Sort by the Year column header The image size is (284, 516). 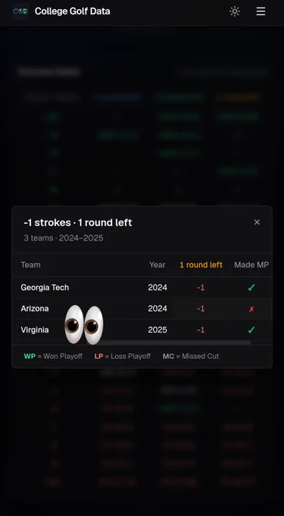tap(158, 265)
